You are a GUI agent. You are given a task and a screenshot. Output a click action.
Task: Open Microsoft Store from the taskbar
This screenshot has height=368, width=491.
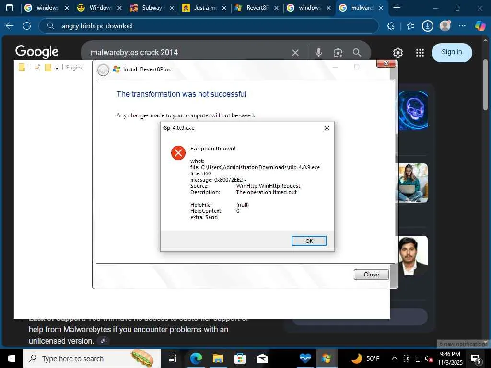240,358
